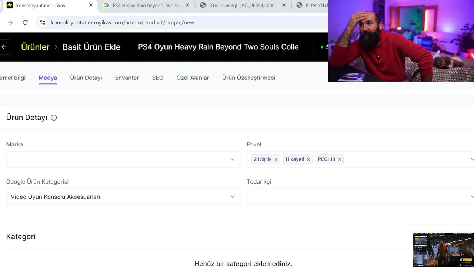Remove the 'PEGI 18' tag

[x=340, y=159]
